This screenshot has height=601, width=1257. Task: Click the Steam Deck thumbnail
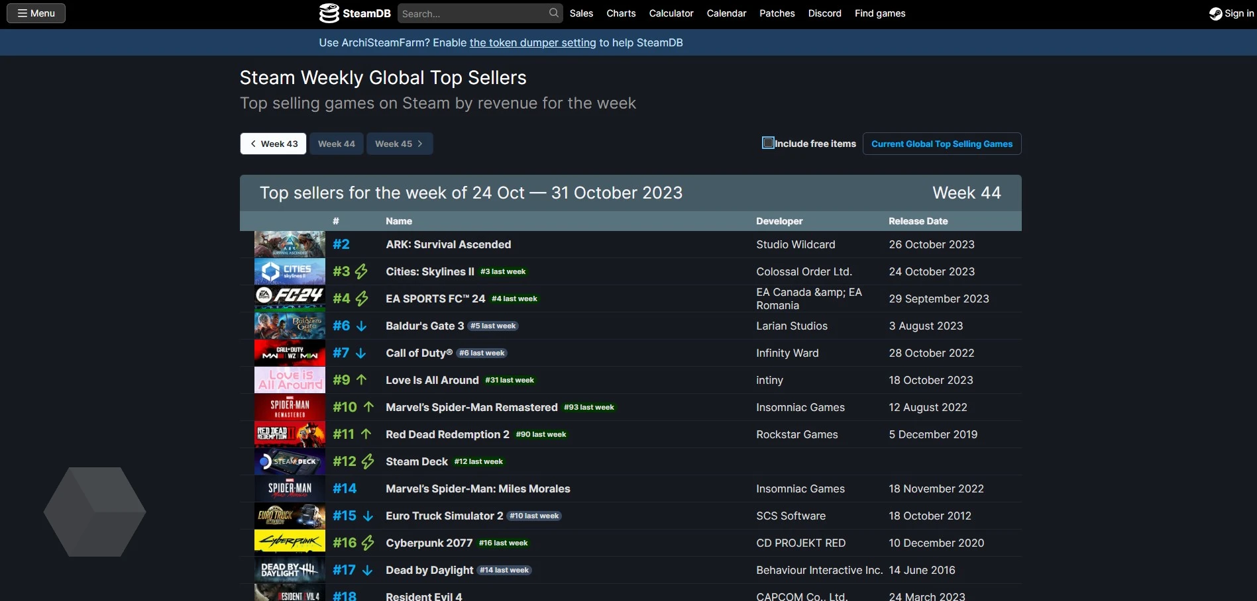(x=290, y=461)
